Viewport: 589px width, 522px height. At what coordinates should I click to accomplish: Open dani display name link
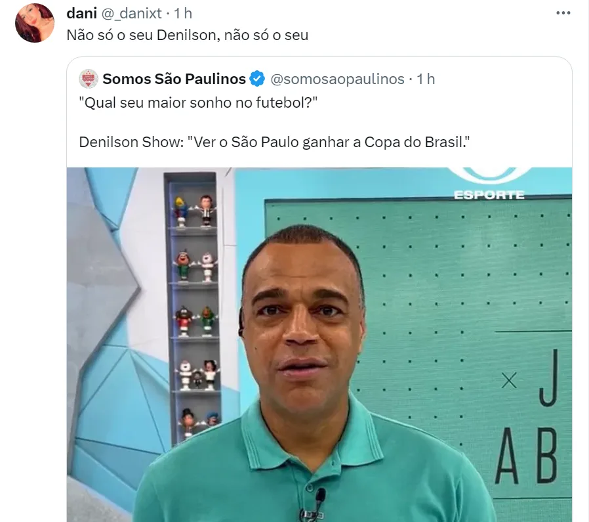(81, 14)
